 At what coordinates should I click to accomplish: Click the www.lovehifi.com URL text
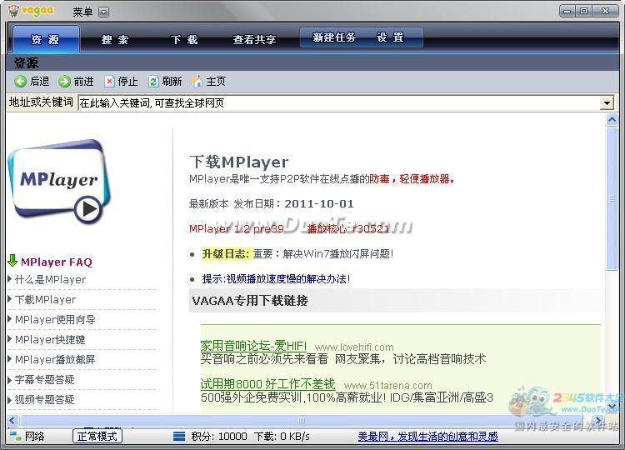point(354,347)
